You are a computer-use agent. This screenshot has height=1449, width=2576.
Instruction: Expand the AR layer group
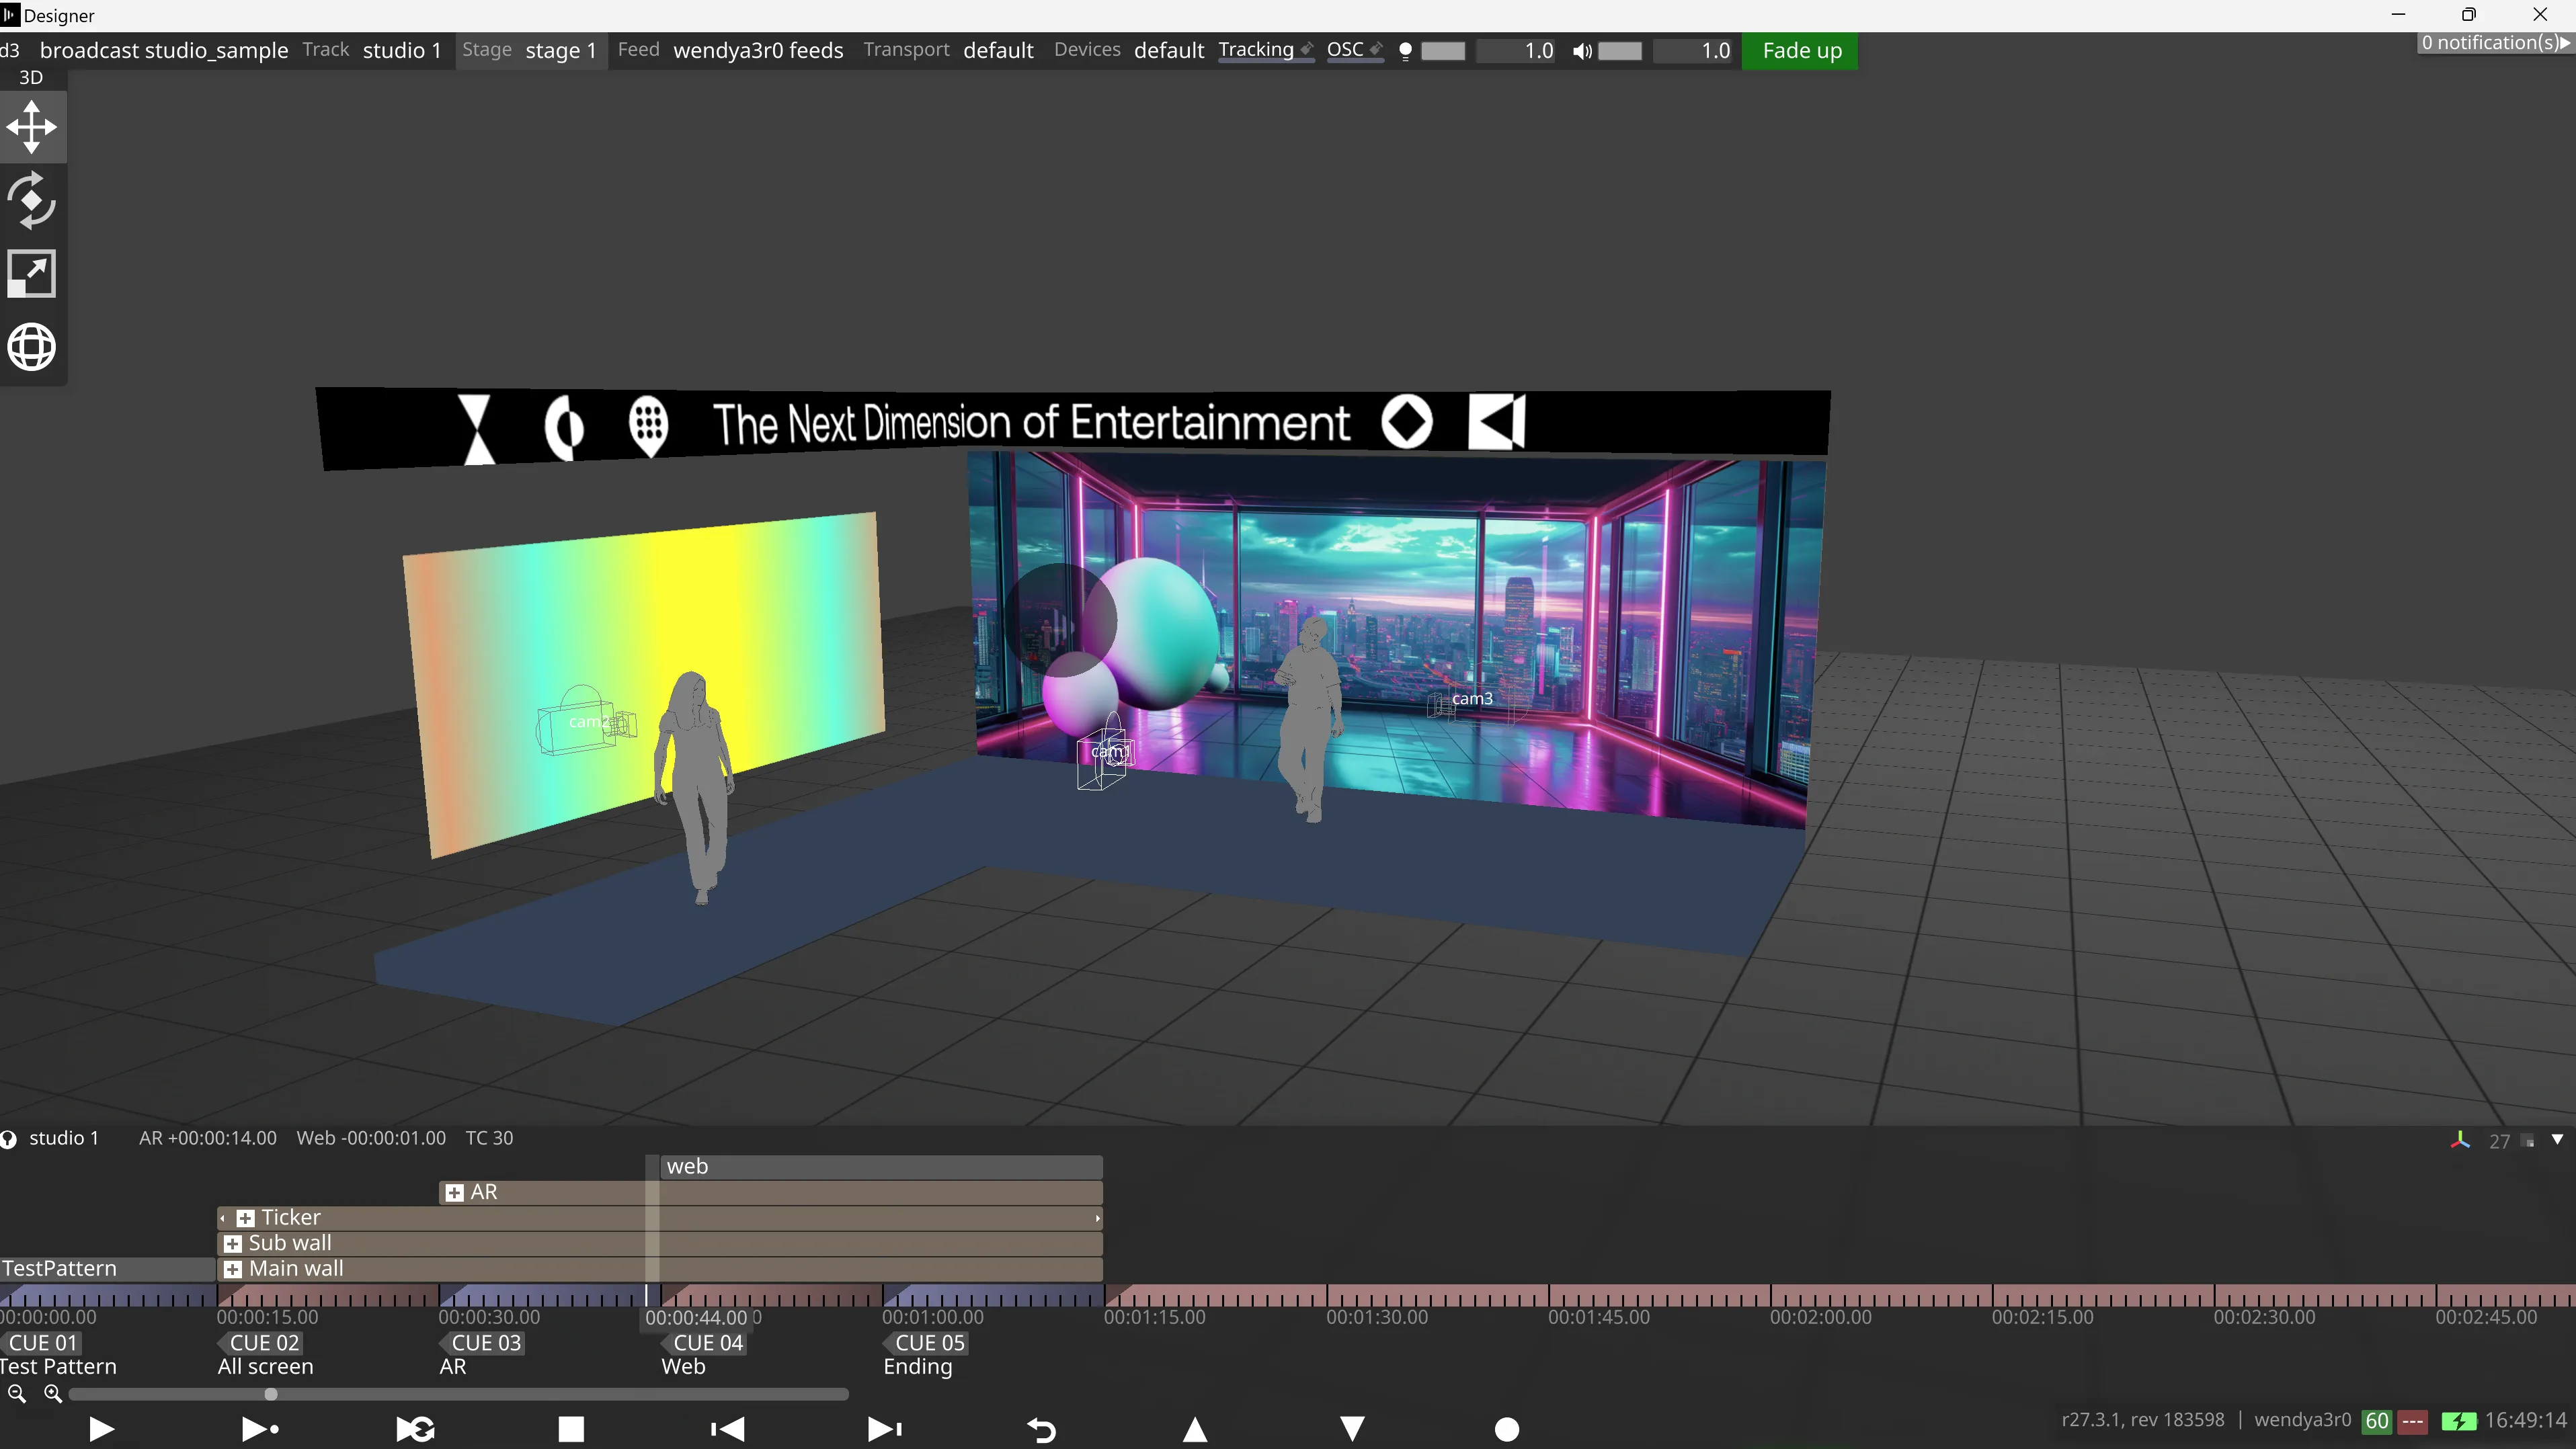(454, 1193)
